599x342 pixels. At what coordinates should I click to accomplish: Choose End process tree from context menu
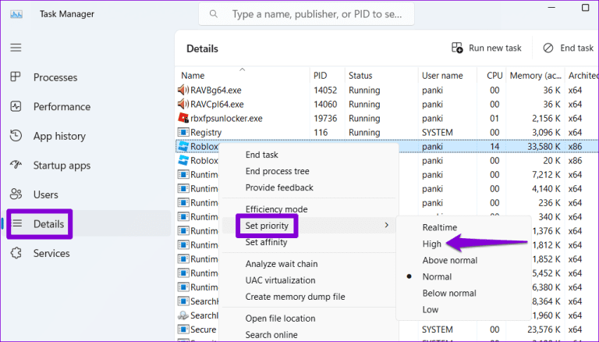click(x=278, y=171)
